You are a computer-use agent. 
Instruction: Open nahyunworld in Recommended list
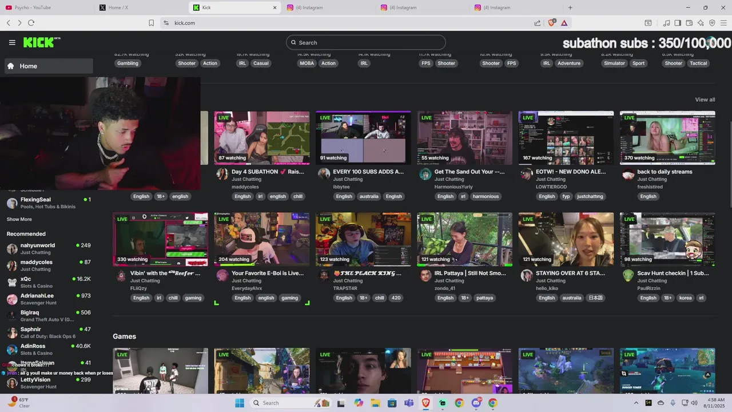49,249
